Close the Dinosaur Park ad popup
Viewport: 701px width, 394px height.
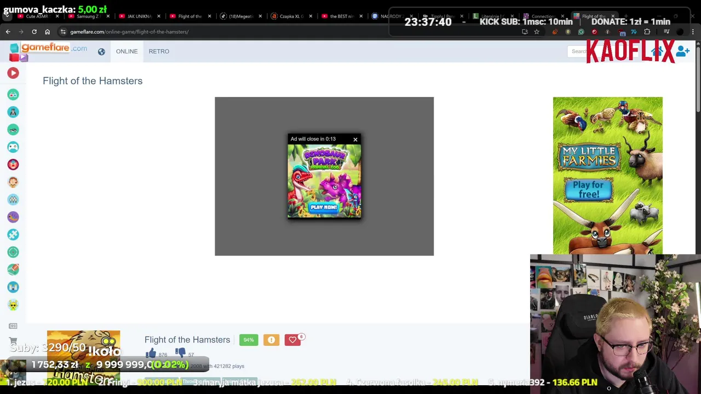[x=355, y=140]
